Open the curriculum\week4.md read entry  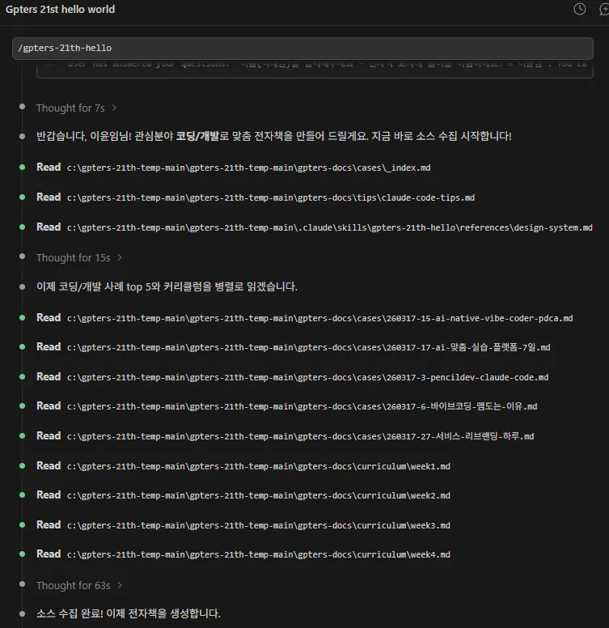click(243, 554)
